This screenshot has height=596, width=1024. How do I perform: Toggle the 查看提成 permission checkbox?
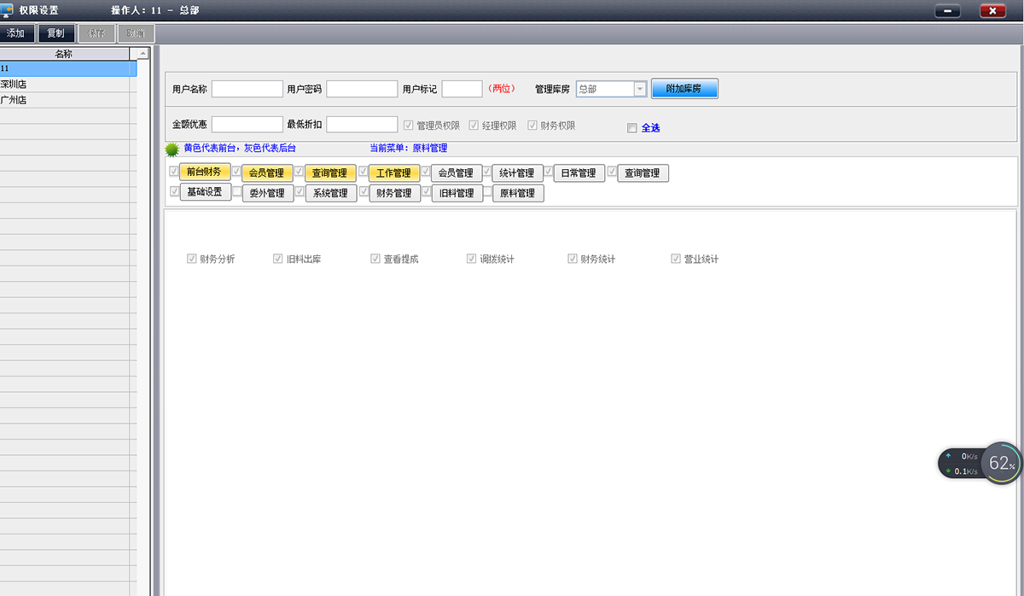point(375,259)
